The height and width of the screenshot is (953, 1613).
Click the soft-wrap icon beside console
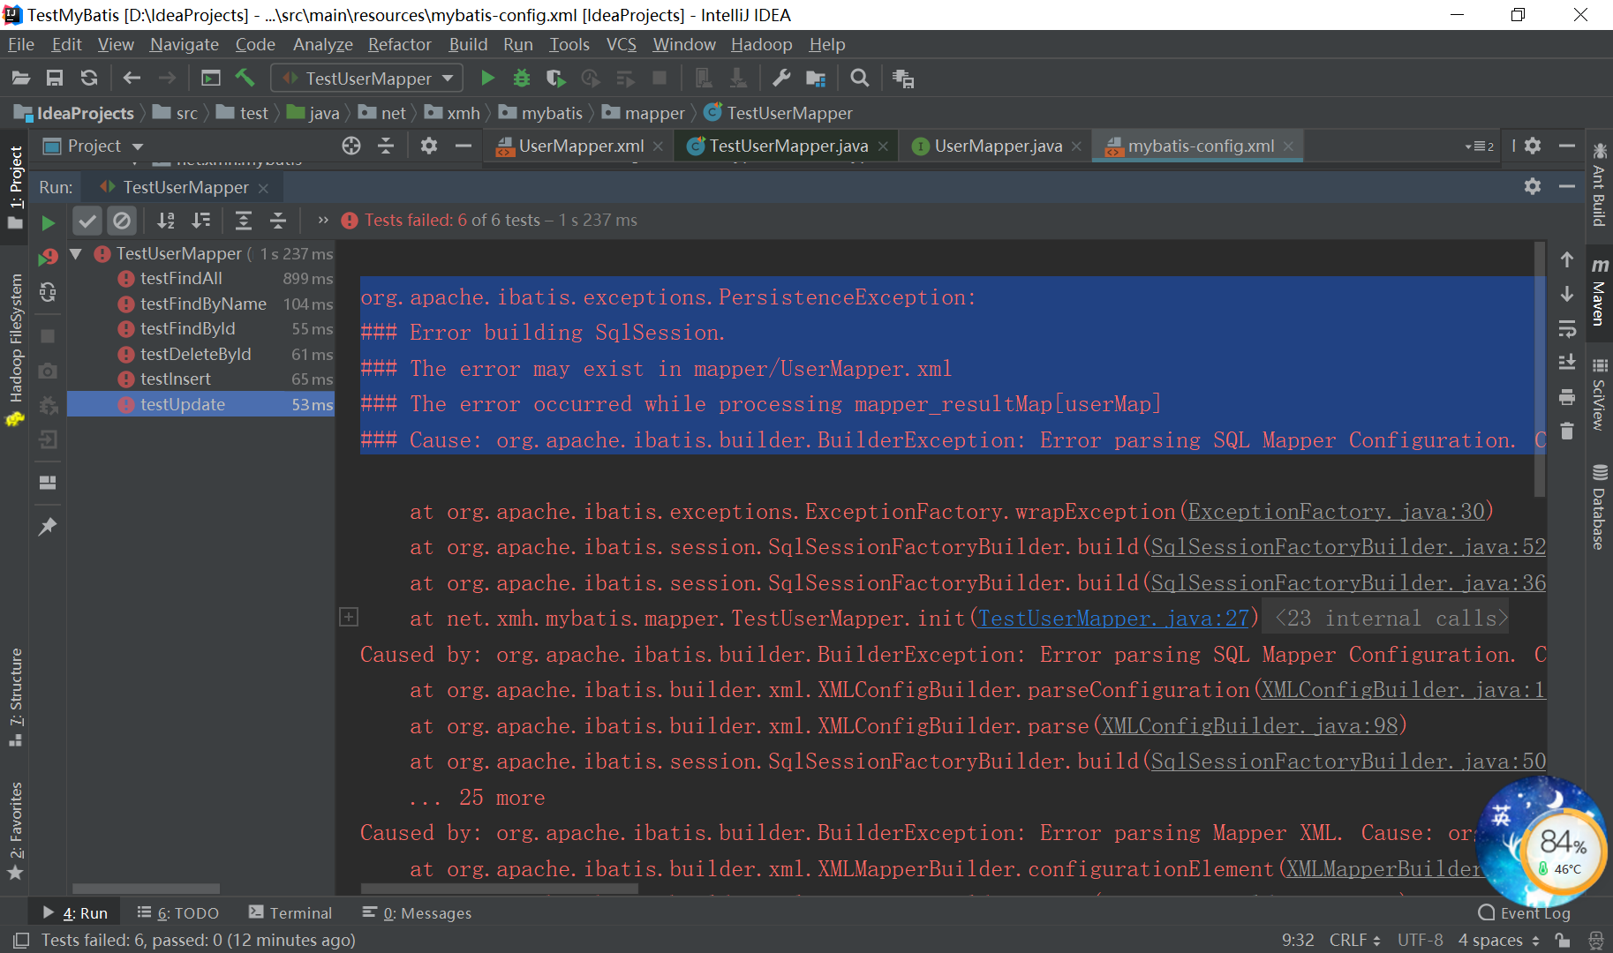tap(1567, 328)
